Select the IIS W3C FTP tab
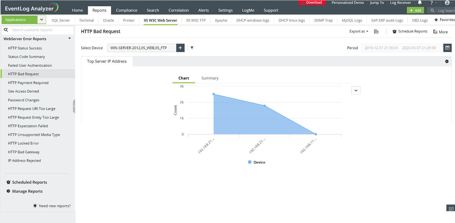The width and height of the screenshot is (455, 223). click(x=196, y=20)
